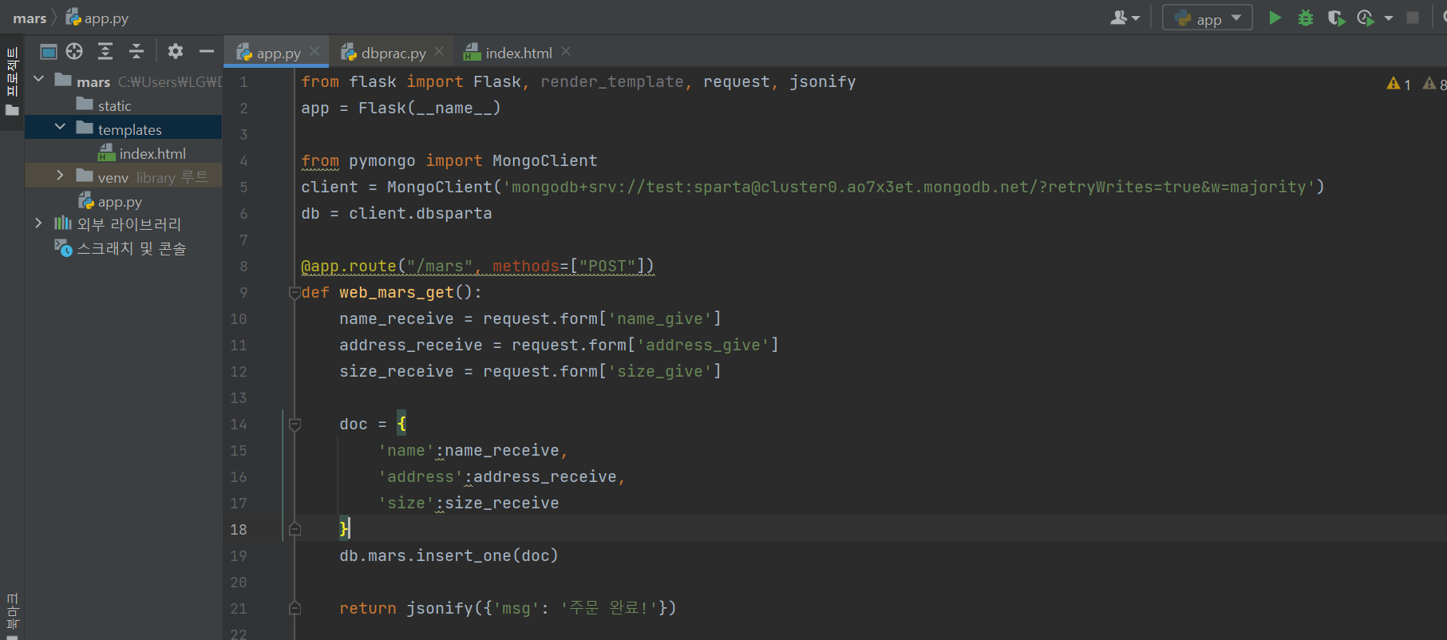Image resolution: width=1447 pixels, height=640 pixels.
Task: Click the 'address' key on line 16
Action: [421, 477]
